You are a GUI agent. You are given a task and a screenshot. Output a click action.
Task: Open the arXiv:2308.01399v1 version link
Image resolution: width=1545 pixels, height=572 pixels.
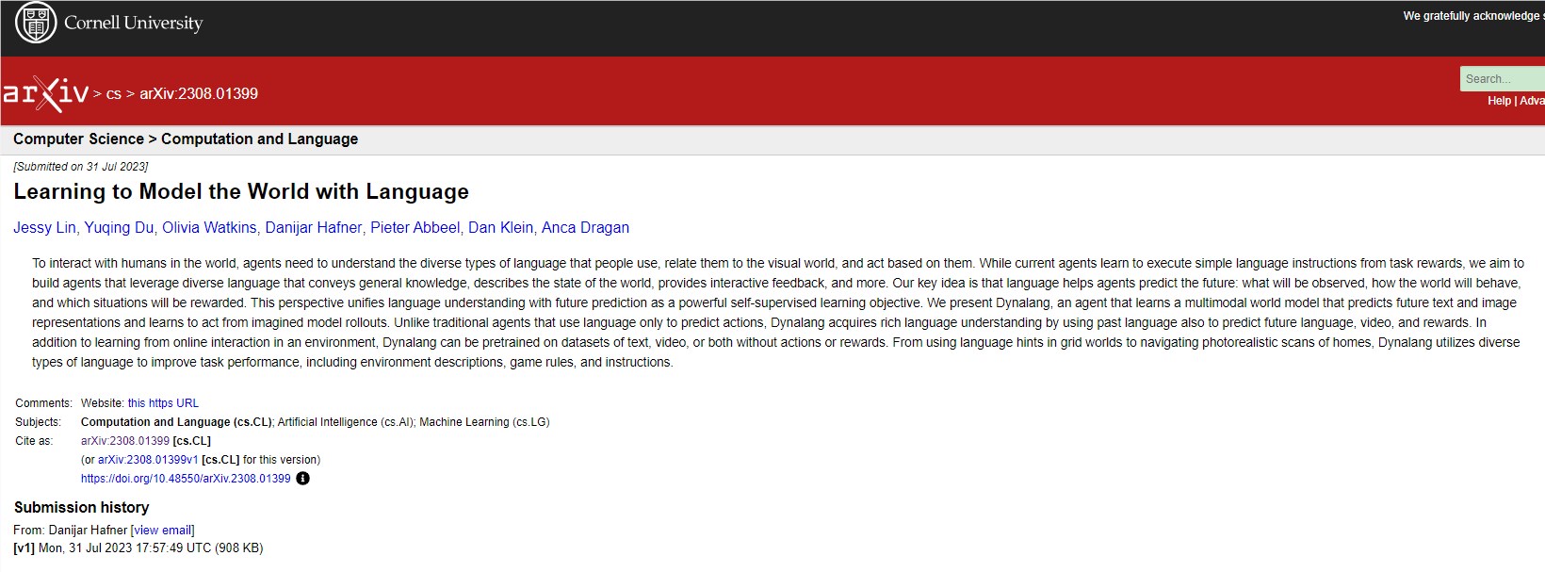coord(148,460)
